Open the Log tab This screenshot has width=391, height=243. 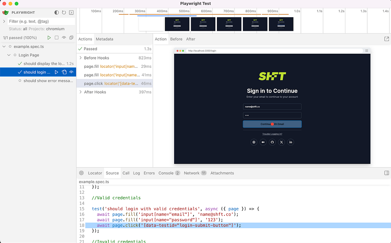[136, 173]
